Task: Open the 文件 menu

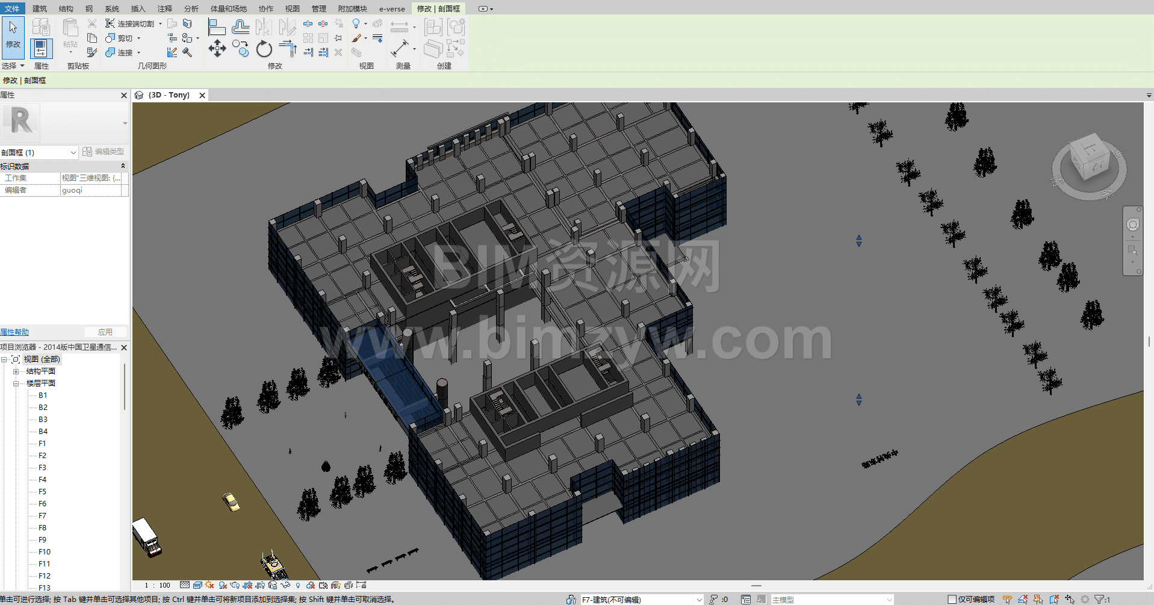Action: (12, 8)
